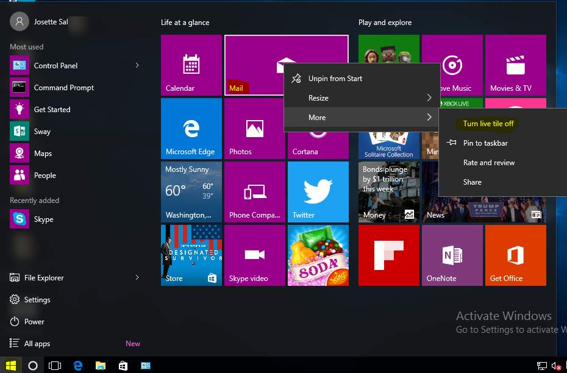Launch the Candy Crush Soda tile
567x373 pixels.
point(318,255)
